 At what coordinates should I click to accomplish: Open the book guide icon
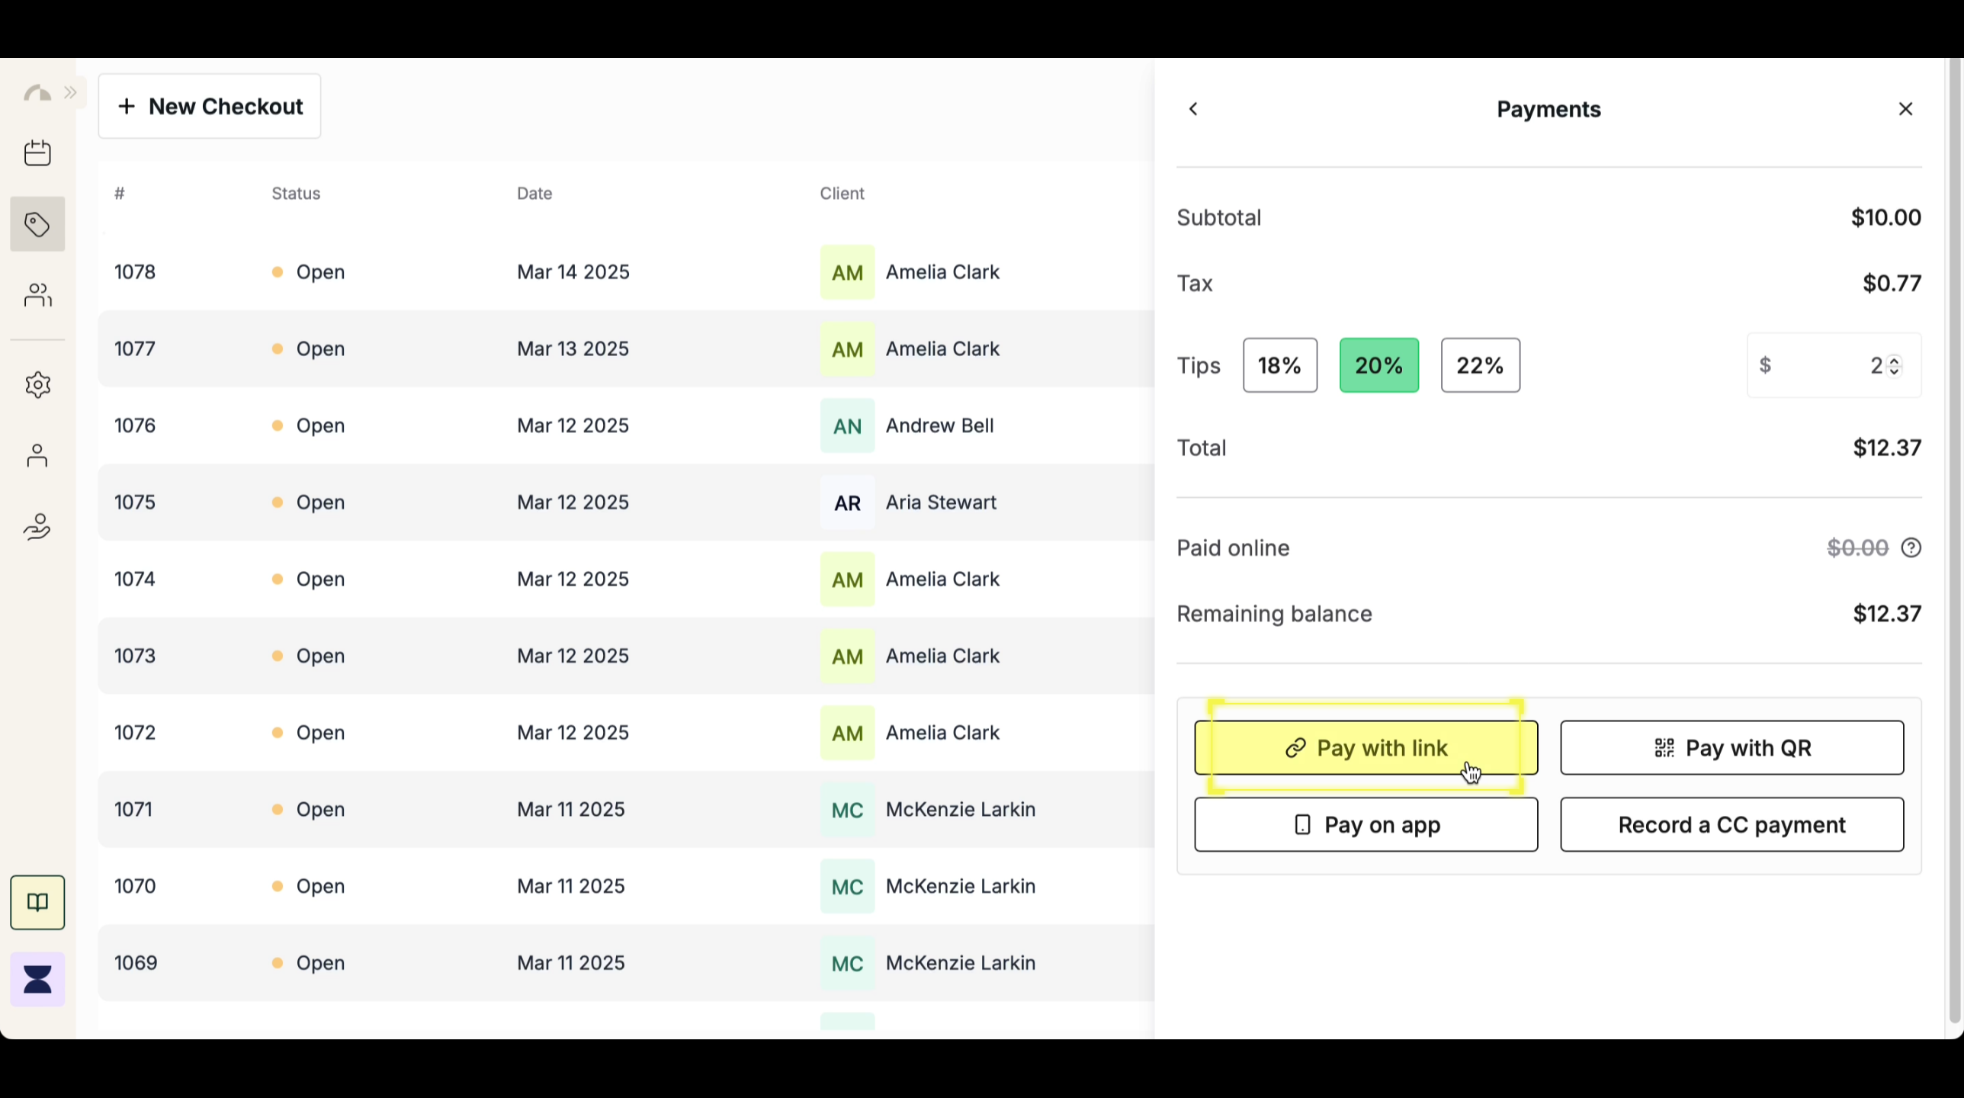(37, 903)
